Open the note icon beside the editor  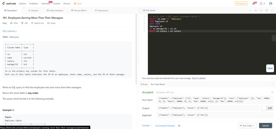tap(274, 38)
